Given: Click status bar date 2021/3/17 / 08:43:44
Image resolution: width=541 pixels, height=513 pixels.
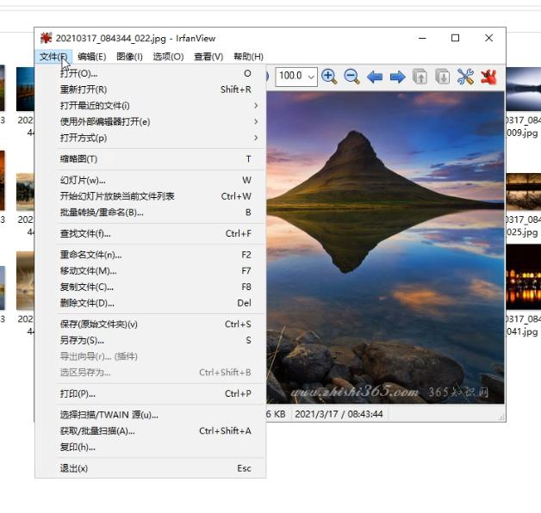Looking at the screenshot, I should coord(339,414).
